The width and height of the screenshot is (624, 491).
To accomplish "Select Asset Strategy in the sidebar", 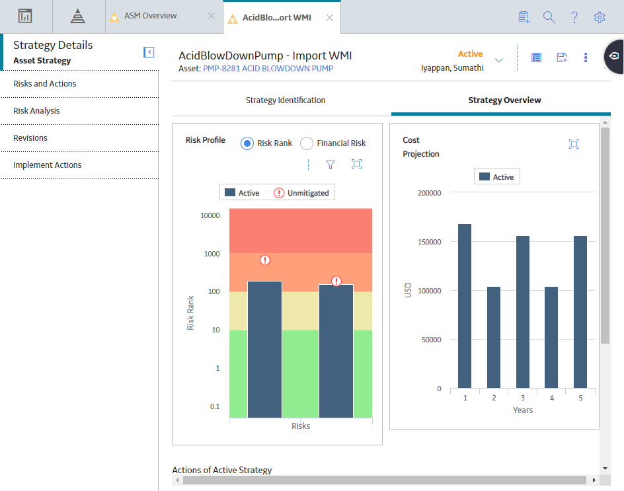I will pyautogui.click(x=42, y=61).
